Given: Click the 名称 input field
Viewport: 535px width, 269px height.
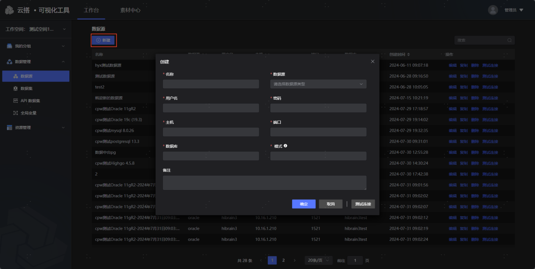Looking at the screenshot, I should coord(211,84).
